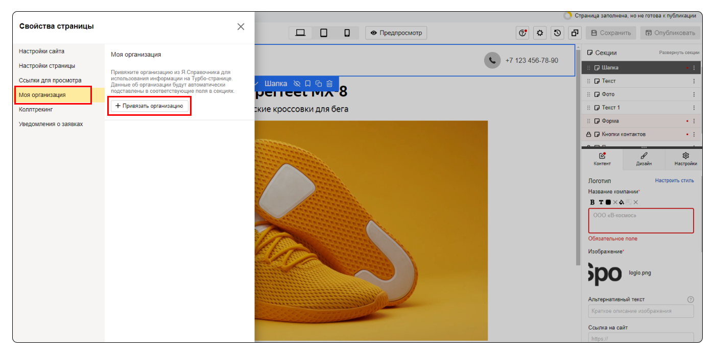Switch to desktop preview device icon
Viewport: 715px width, 354px height.
tap(300, 33)
